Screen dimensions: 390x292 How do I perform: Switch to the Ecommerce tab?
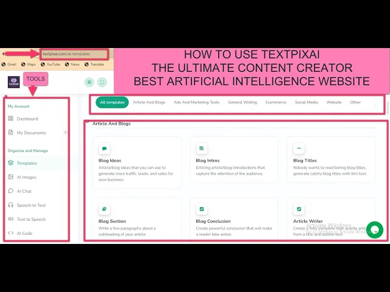tap(276, 102)
